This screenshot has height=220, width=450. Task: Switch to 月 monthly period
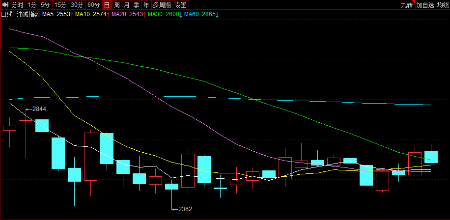tap(126, 5)
